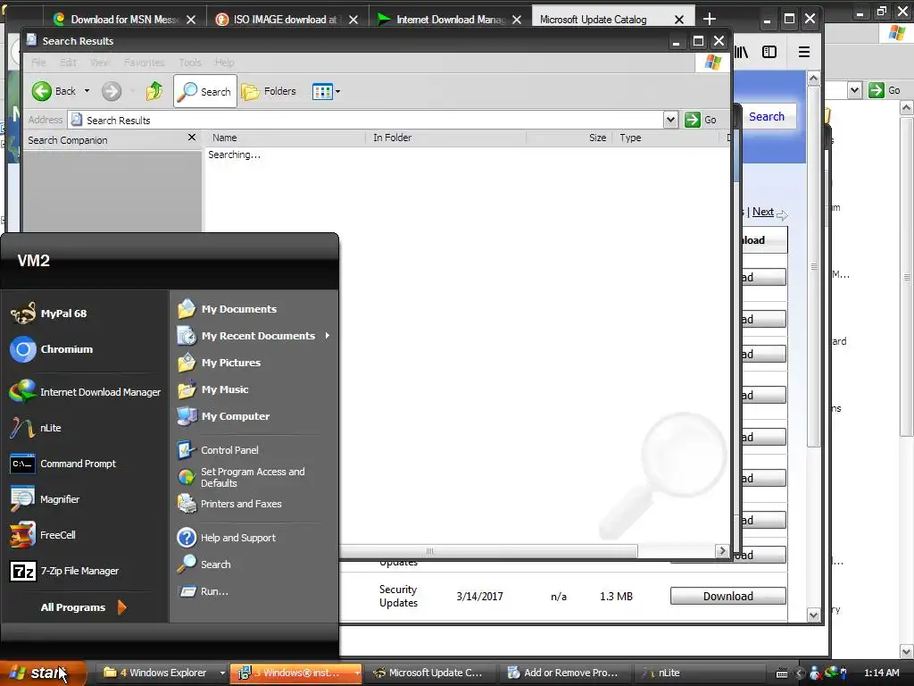The height and width of the screenshot is (686, 914).
Task: Open the Tools menu
Action: [190, 63]
